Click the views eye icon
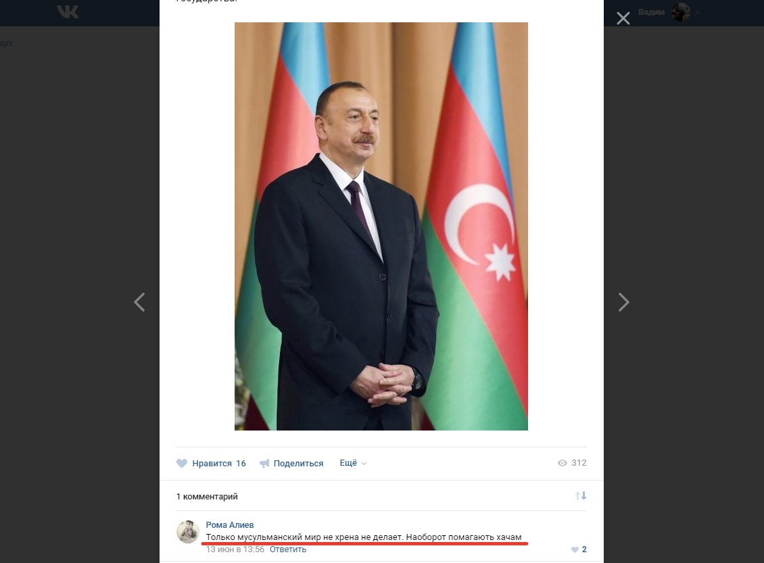Screen dimensions: 764x563 [563, 463]
